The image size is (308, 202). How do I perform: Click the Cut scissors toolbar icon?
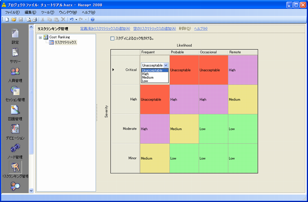point(43,20)
